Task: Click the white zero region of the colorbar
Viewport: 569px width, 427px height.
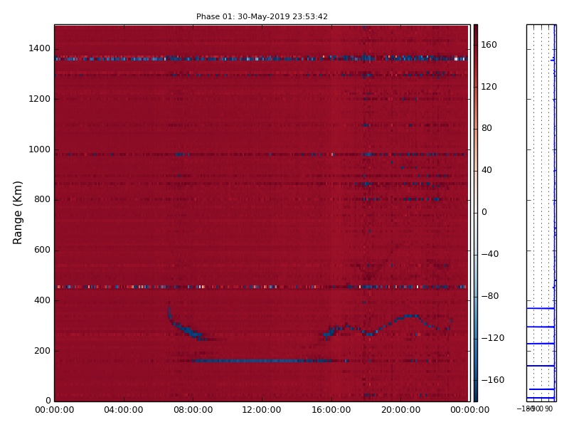Action: coord(476,212)
